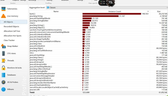168x96 pixels.
Task: Select the java.lang.reflect.Method row
Action: click(x=98, y=69)
